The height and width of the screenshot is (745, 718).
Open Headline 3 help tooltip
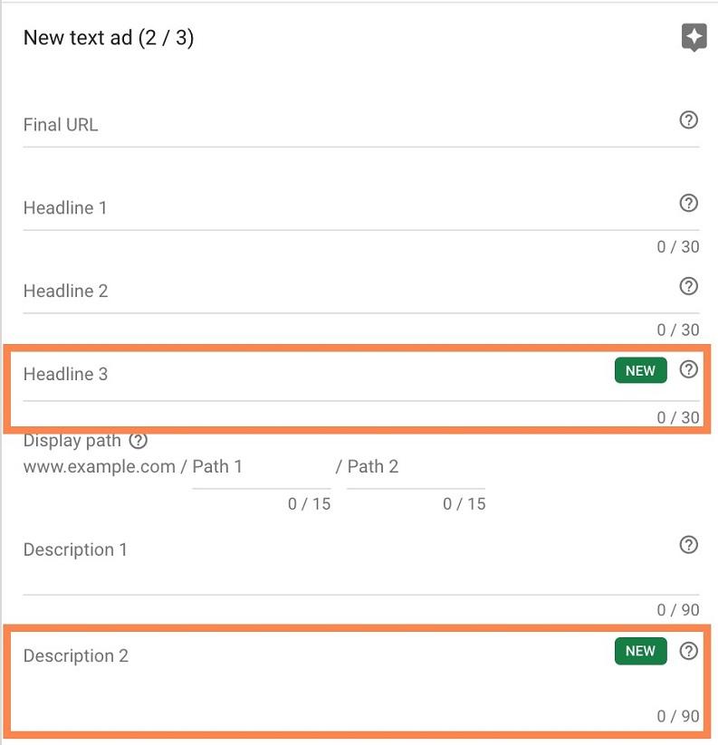pos(688,370)
